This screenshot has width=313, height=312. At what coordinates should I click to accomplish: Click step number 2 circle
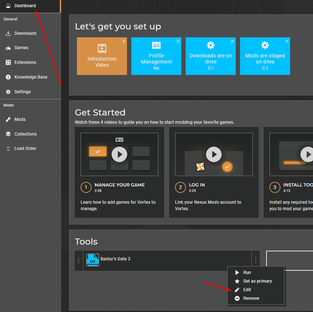click(x=180, y=187)
